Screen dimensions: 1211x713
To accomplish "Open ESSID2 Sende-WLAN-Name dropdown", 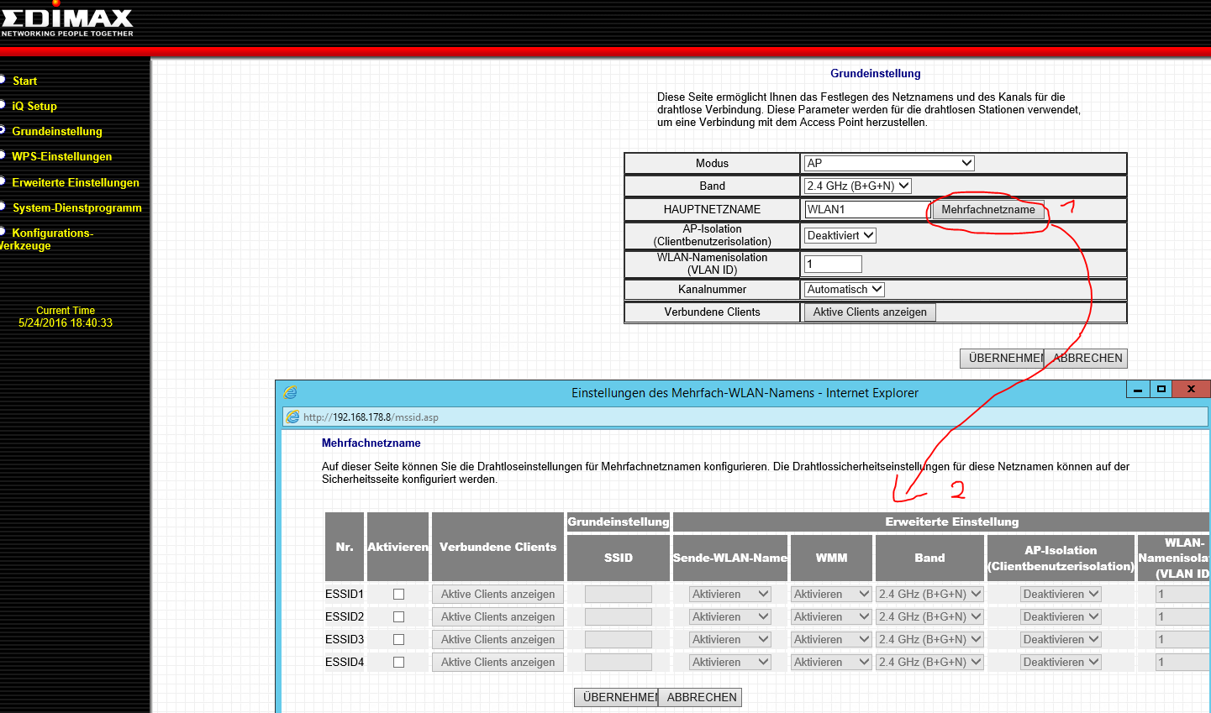I will tap(730, 616).
